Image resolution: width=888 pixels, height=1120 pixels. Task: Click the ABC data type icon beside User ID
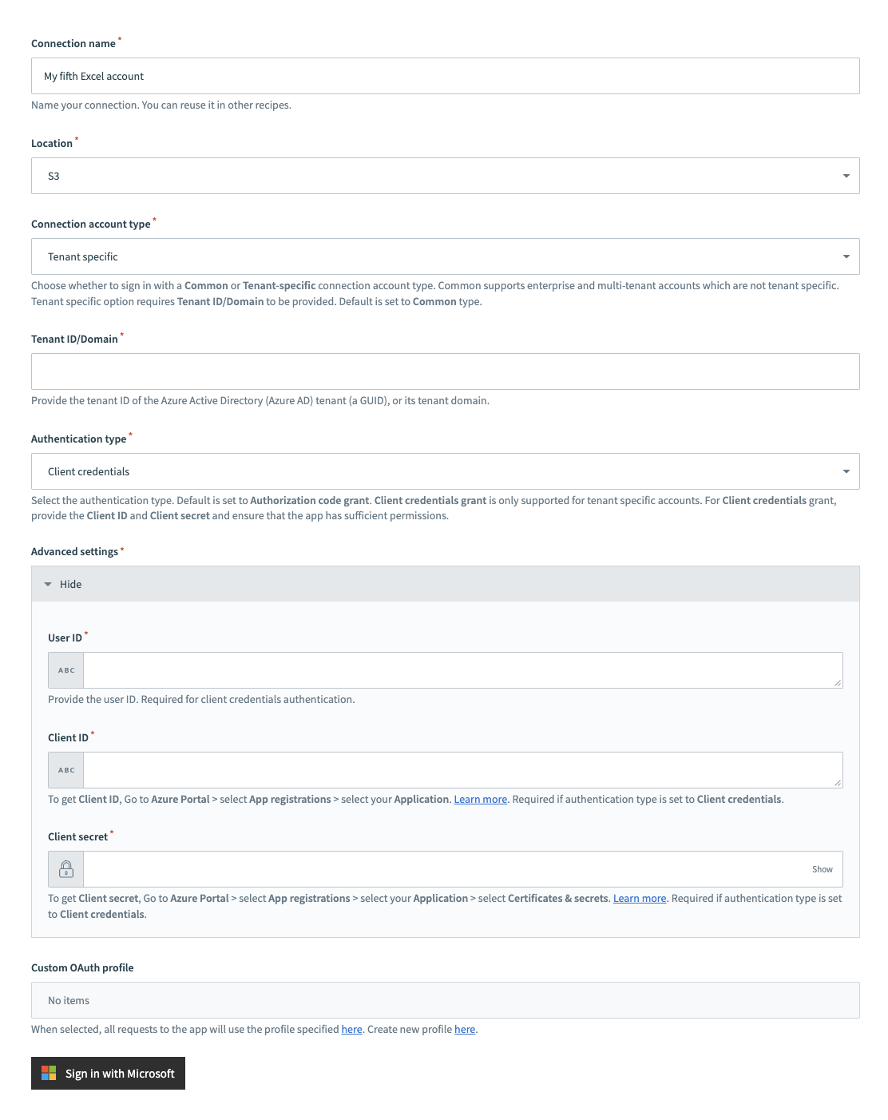click(65, 669)
